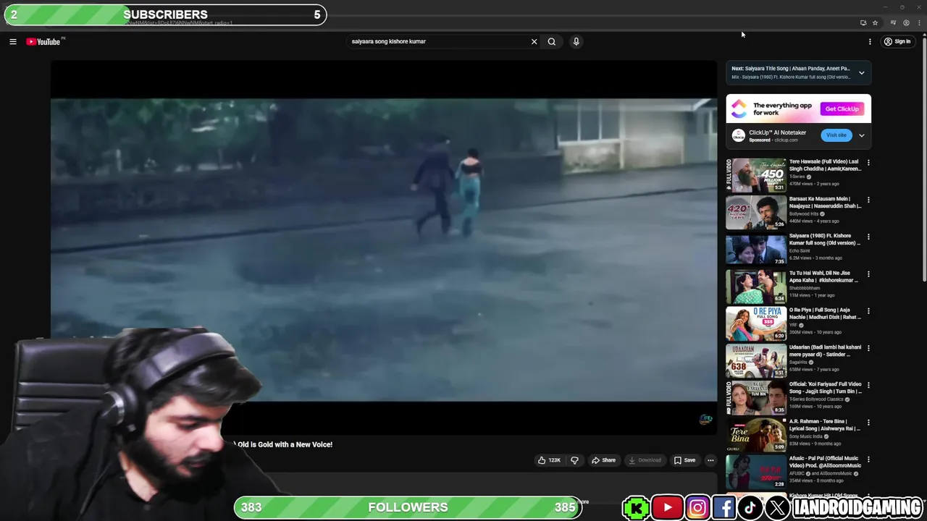Viewport: 927px width, 521px height.
Task: Open options for Barsaat Ke Mausam Mein
Action: coord(868,200)
